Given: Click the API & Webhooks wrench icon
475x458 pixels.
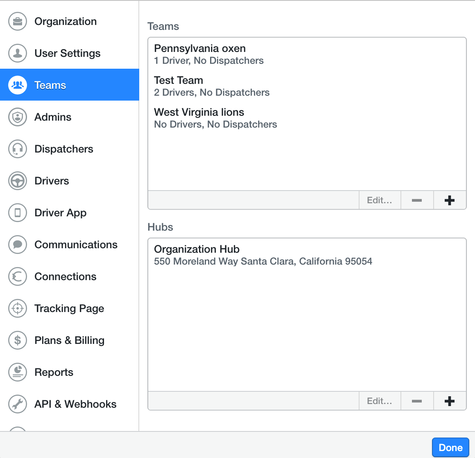Looking at the screenshot, I should (x=18, y=404).
